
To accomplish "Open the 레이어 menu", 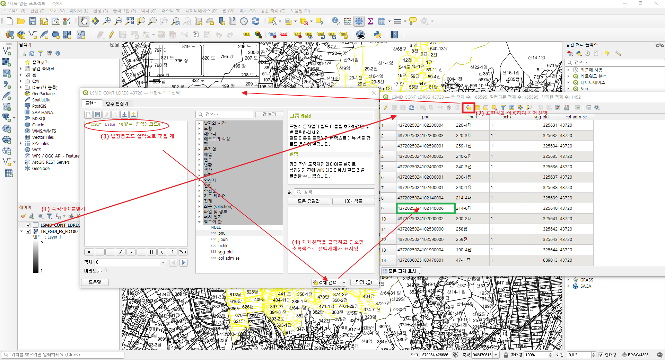I will [79, 11].
